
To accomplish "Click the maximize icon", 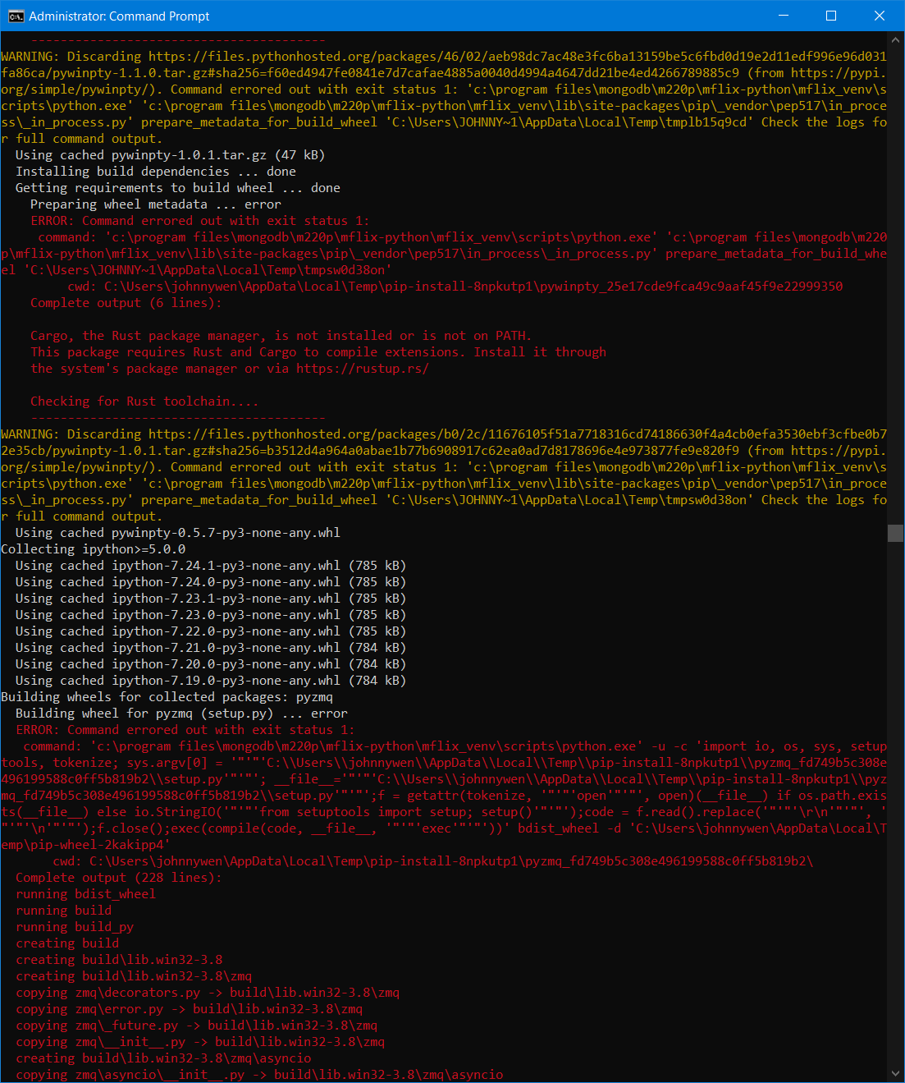I will 831,16.
